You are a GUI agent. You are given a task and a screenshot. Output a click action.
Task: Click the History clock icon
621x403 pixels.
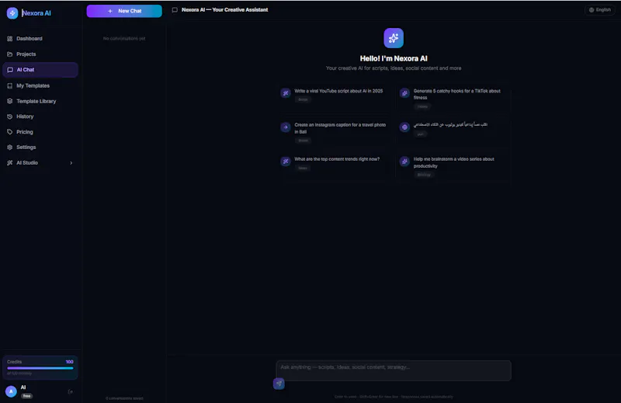[x=10, y=116]
